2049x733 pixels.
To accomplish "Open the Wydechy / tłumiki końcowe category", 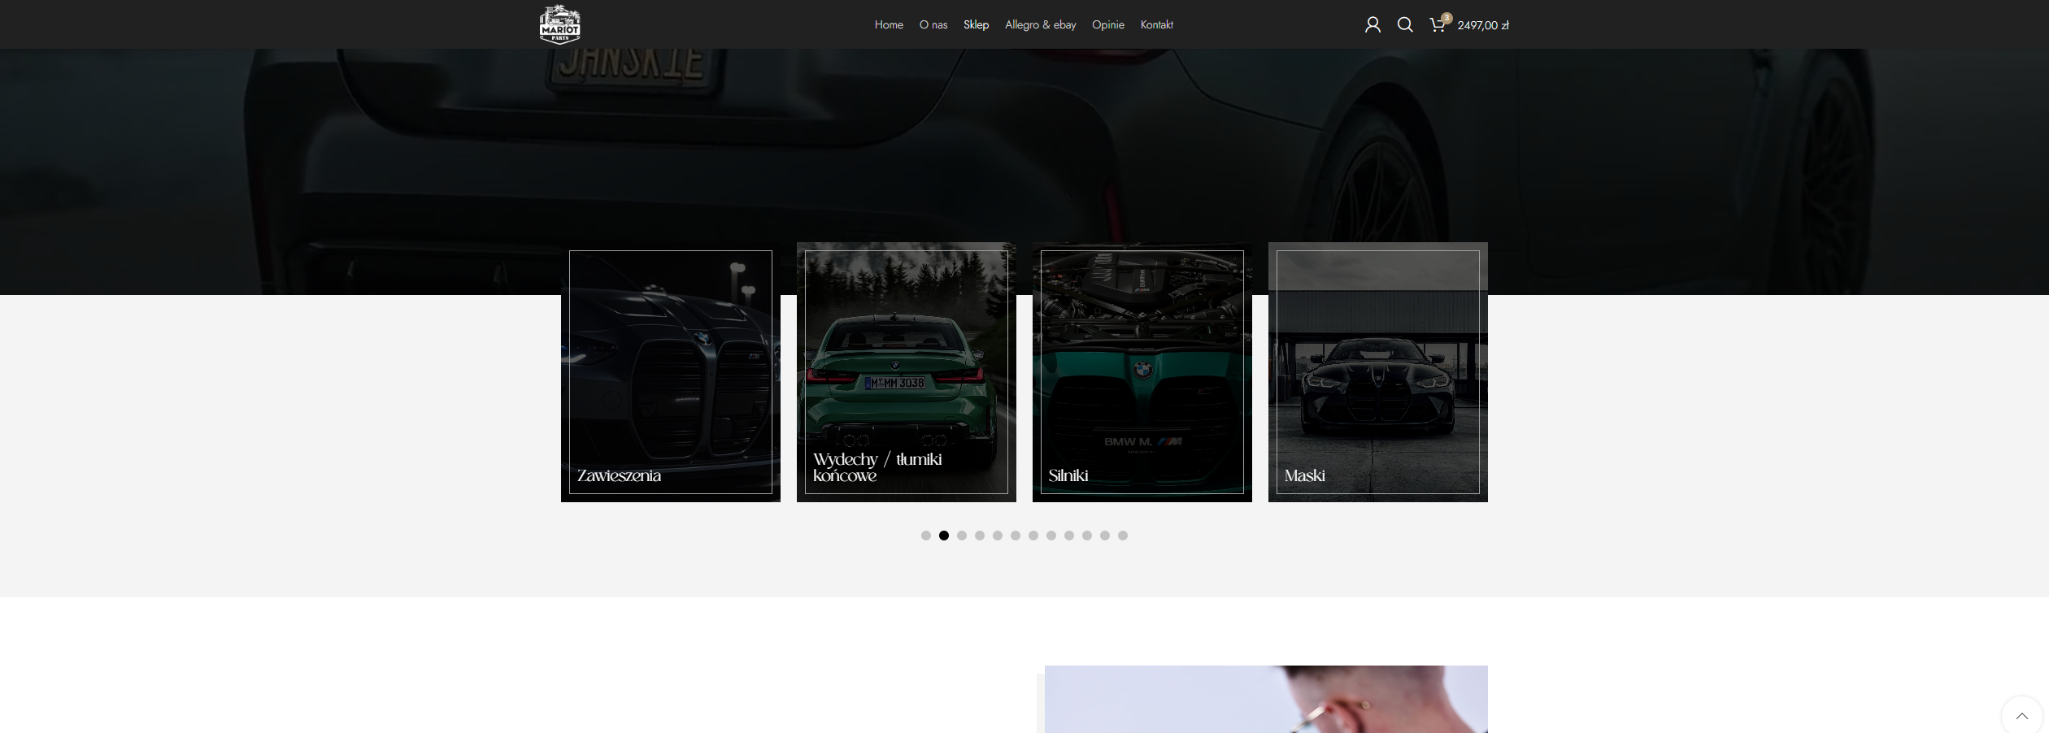I will pos(907,372).
